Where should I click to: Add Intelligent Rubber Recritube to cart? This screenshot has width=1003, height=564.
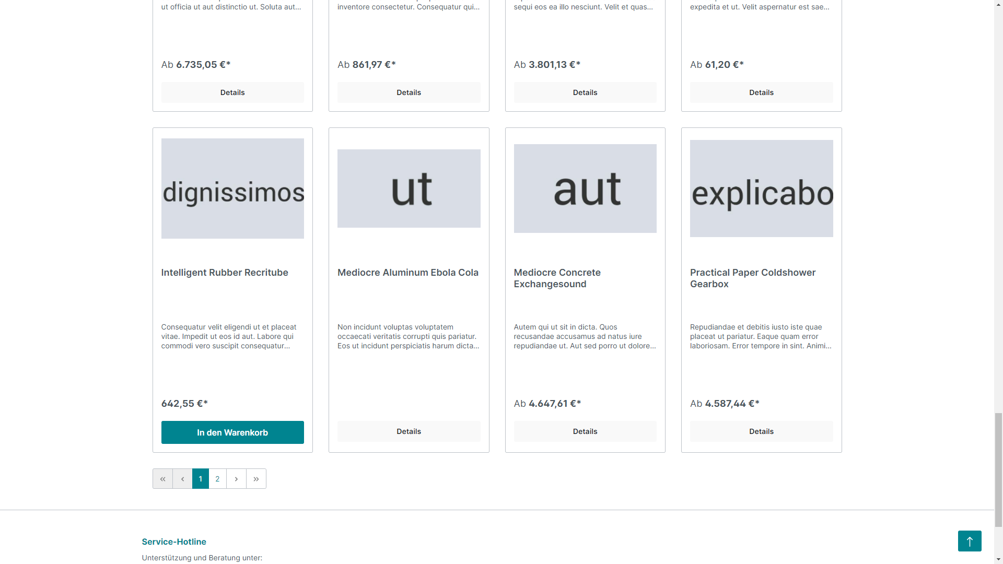(x=232, y=432)
